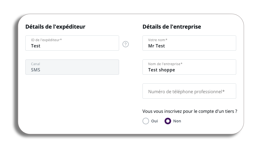
Task: Click the help question mark icon
Action: tap(125, 44)
